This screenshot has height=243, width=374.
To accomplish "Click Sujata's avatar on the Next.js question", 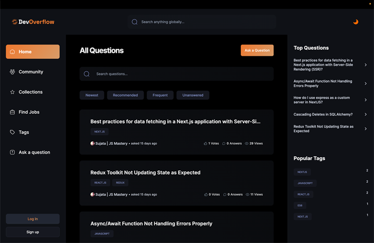I will [x=92, y=143].
